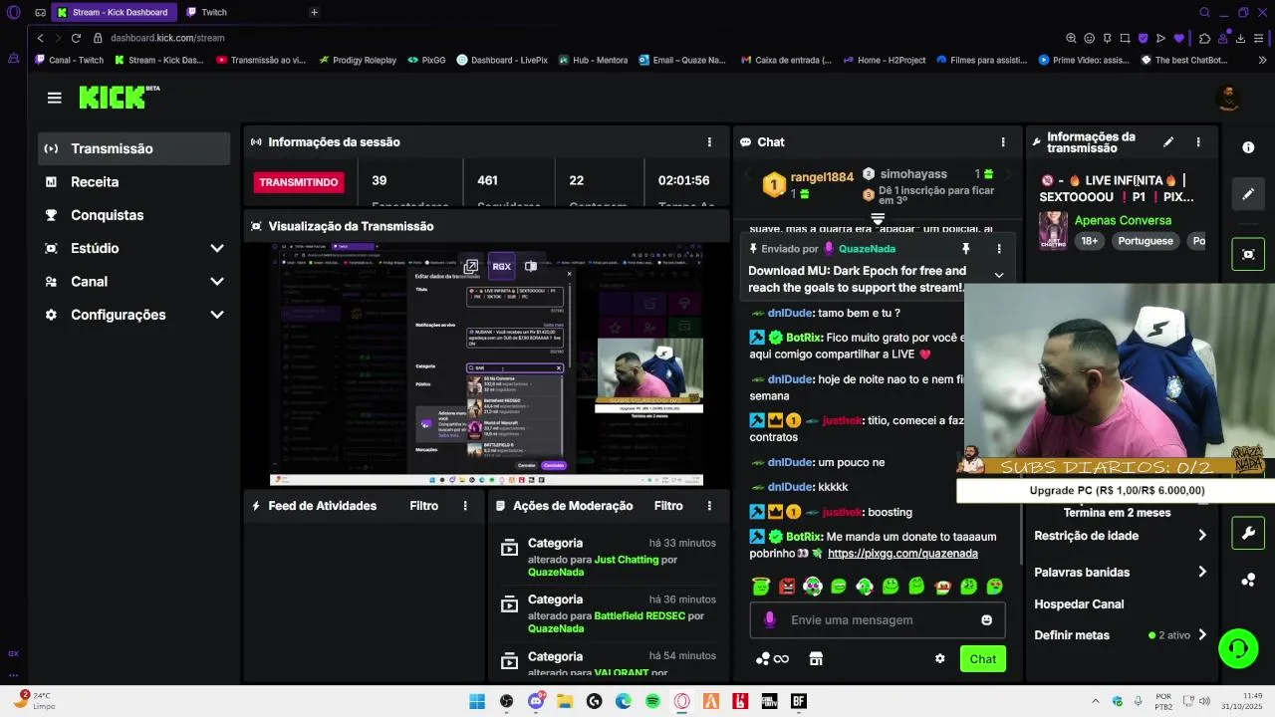Open the Canal - Twitch bookmark

(69, 60)
